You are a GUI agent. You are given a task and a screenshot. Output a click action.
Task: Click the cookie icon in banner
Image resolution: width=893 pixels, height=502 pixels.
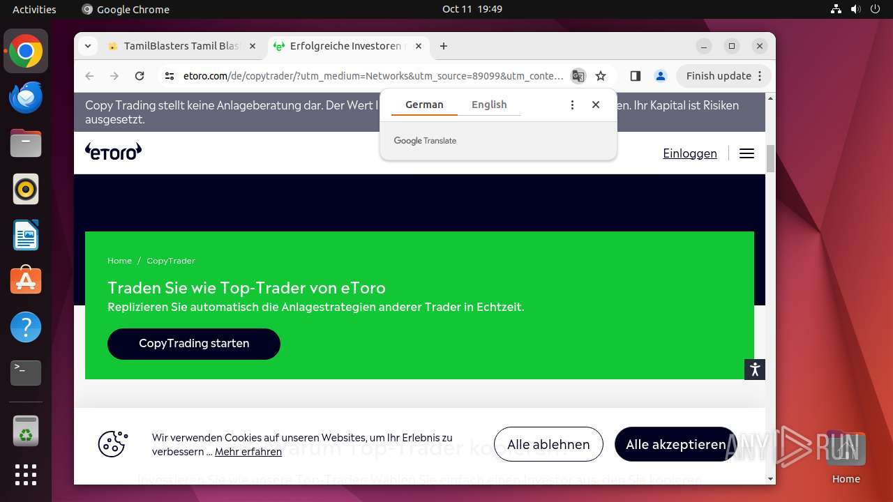tap(112, 444)
